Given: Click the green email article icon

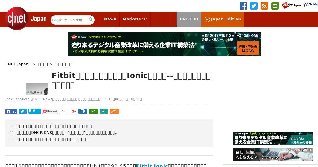Looking at the screenshot, I should [93, 111].
